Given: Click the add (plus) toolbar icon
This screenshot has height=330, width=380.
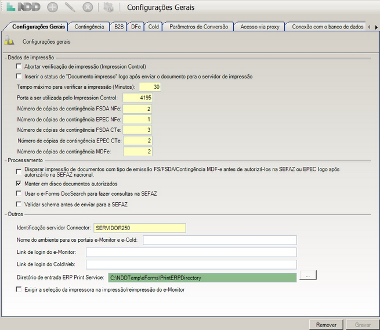Looking at the screenshot, I should point(53,8).
